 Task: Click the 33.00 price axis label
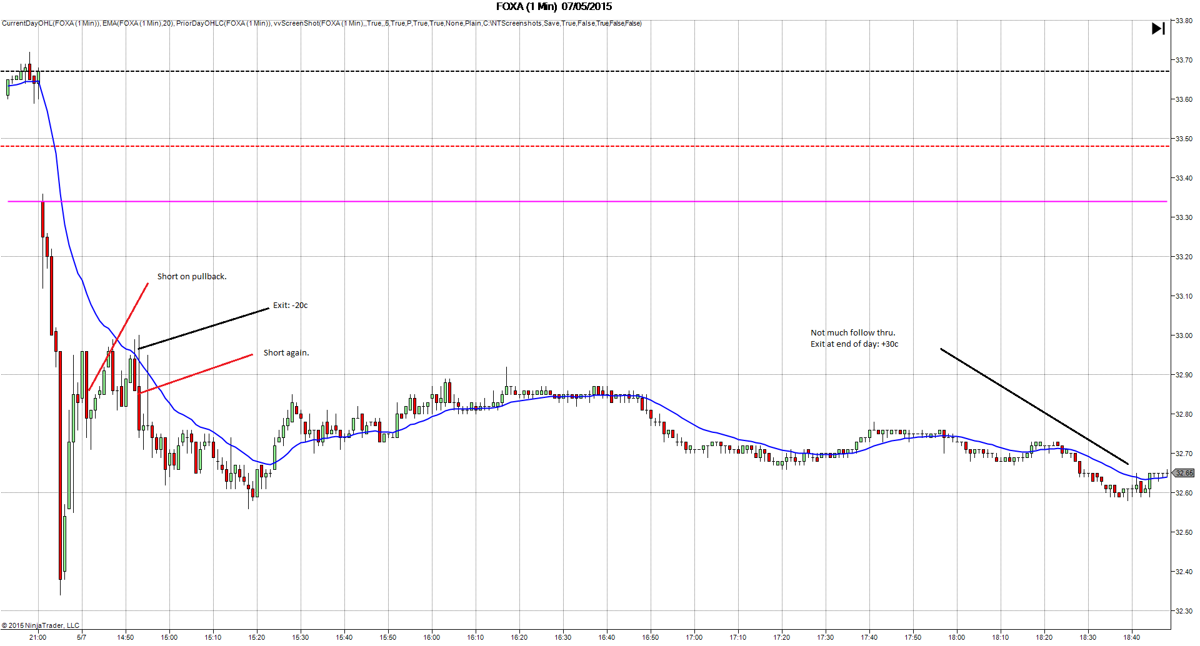click(x=1184, y=335)
